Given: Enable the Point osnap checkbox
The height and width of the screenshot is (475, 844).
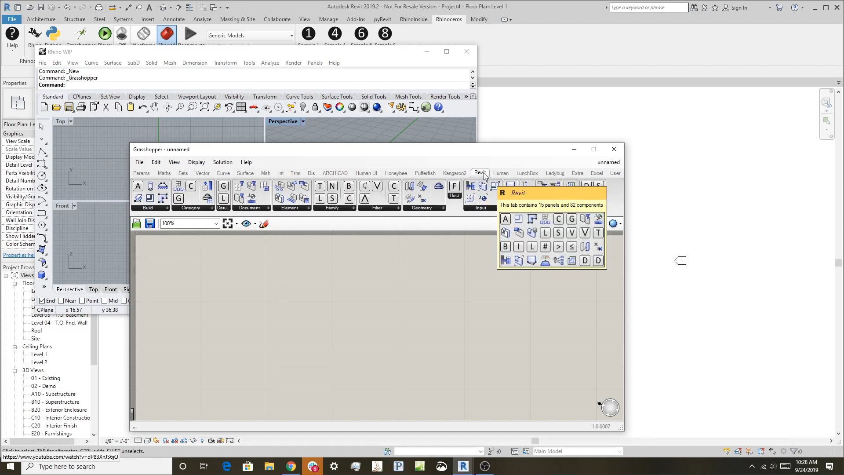Looking at the screenshot, I should pyautogui.click(x=82, y=301).
